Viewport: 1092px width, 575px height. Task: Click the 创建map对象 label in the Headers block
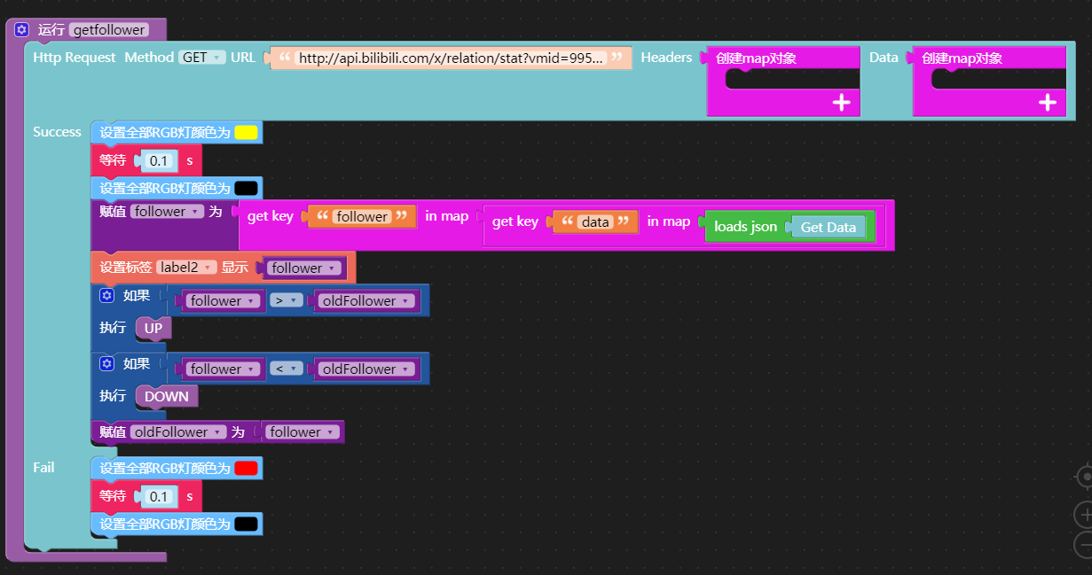pos(756,58)
